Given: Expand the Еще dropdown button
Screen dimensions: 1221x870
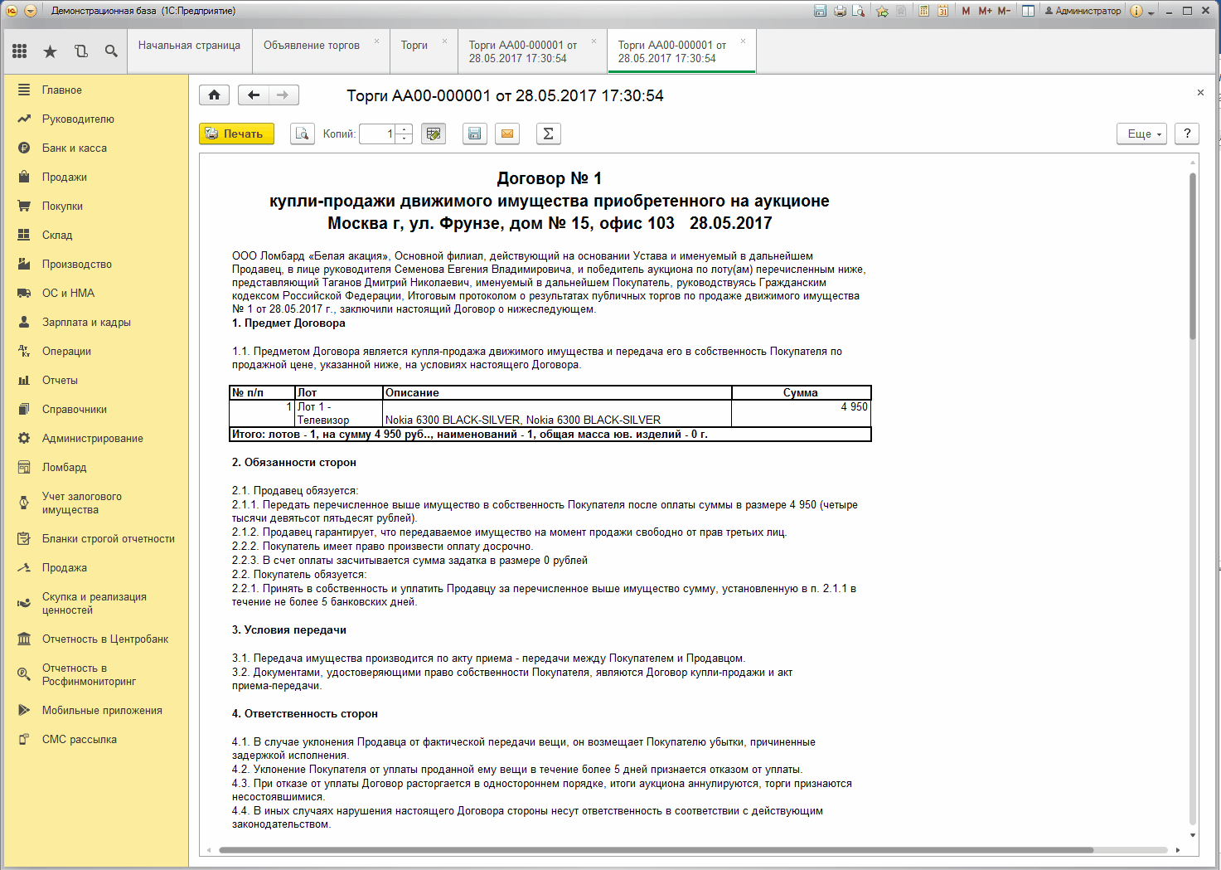Looking at the screenshot, I should tap(1142, 134).
